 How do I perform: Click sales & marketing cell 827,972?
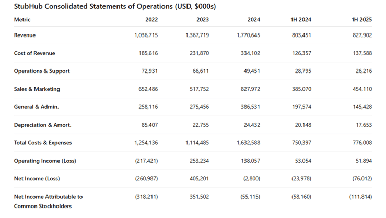point(250,89)
